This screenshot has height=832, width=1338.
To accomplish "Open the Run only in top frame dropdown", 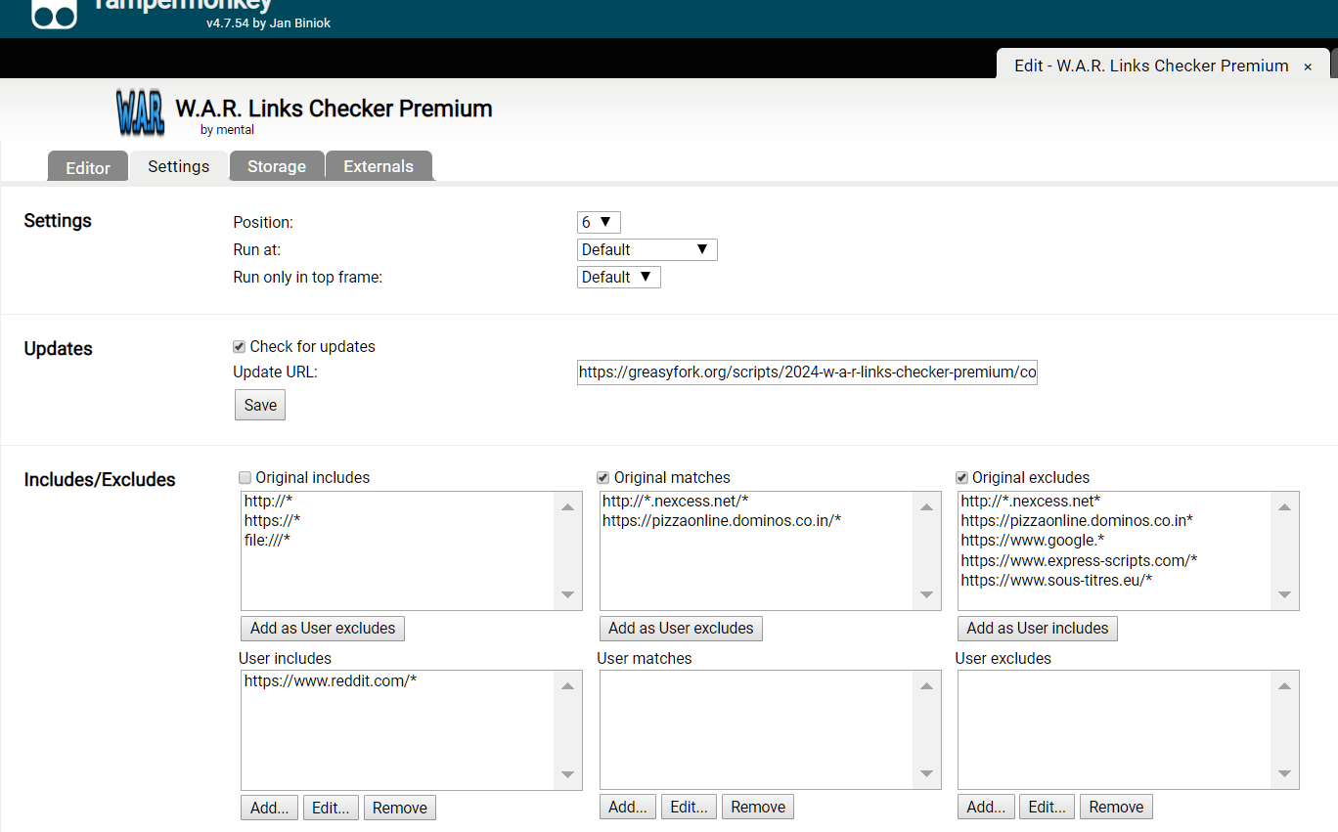I will (619, 277).
